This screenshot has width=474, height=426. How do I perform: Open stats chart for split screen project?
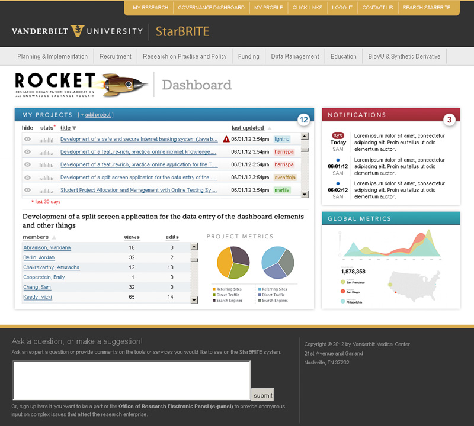pos(46,178)
